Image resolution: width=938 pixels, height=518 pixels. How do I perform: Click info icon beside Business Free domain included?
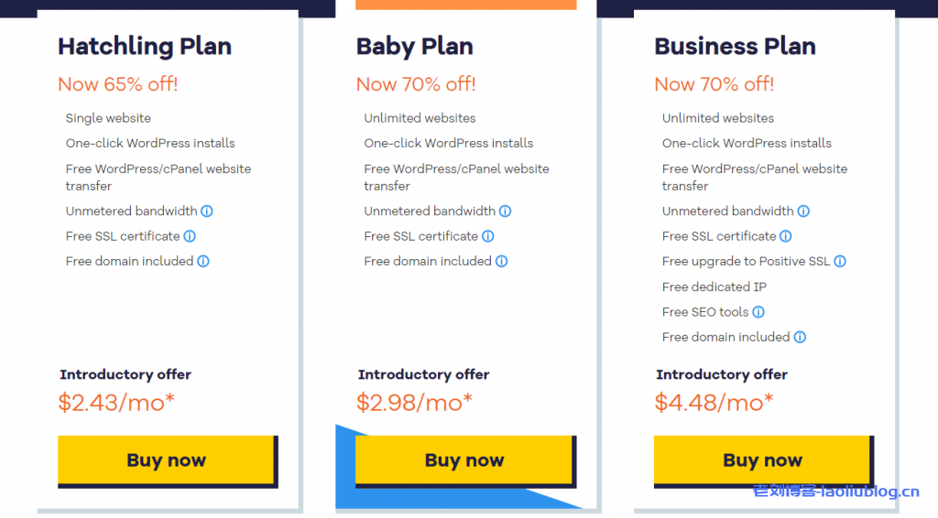[800, 337]
